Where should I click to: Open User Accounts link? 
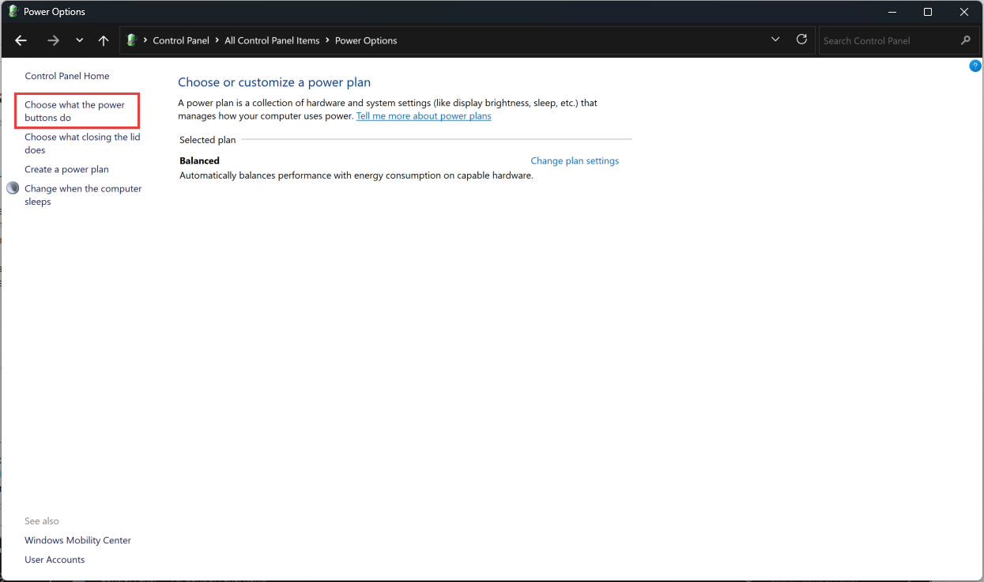tap(55, 559)
